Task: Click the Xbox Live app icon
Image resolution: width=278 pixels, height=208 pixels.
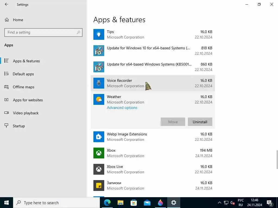Action: pos(99,169)
